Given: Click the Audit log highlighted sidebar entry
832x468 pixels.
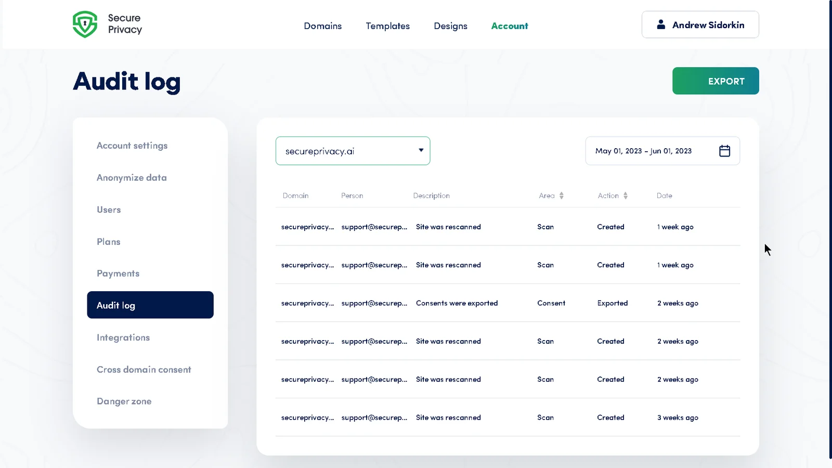Looking at the screenshot, I should [150, 305].
